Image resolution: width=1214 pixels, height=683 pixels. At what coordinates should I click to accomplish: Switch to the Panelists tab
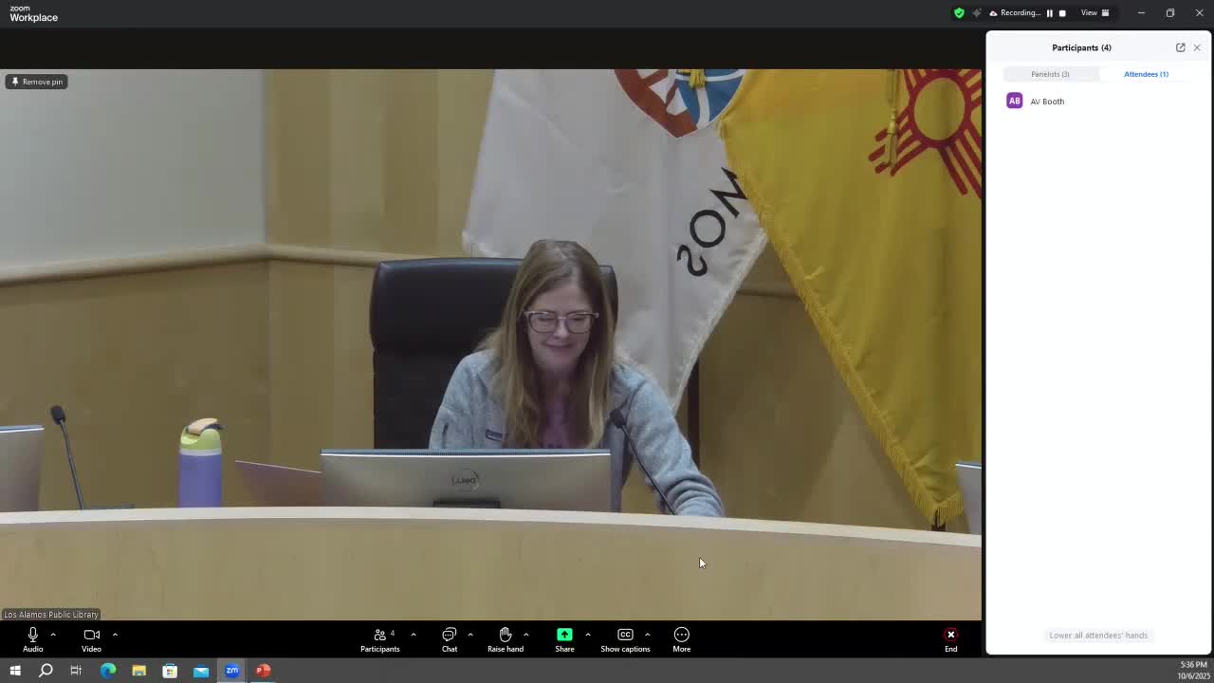click(x=1050, y=74)
